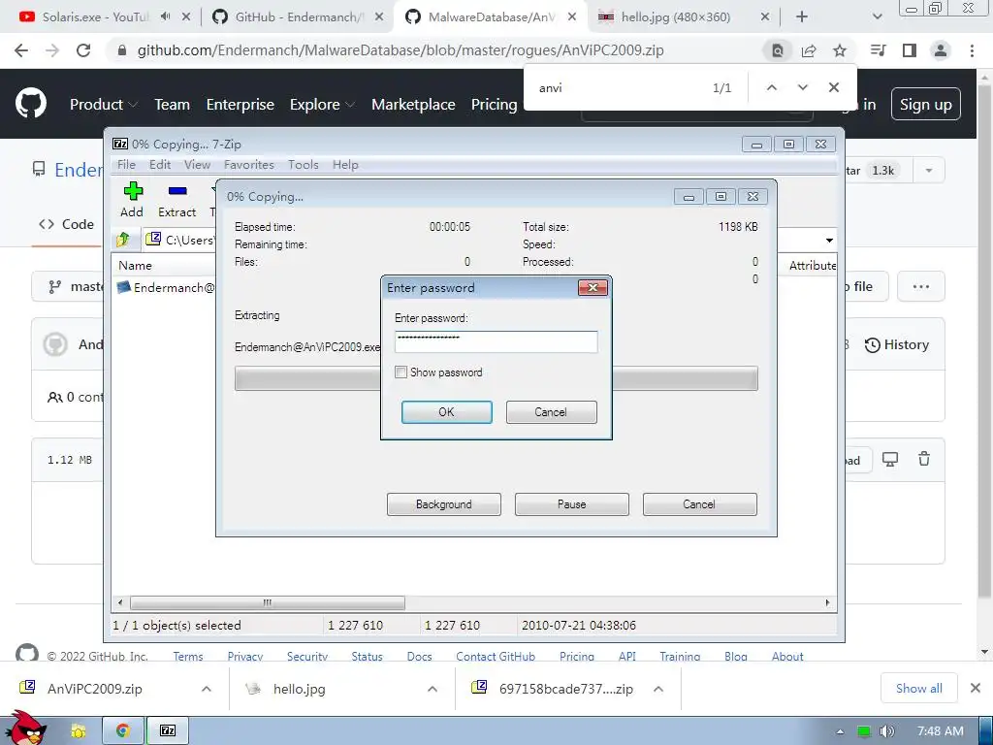
Task: Click the 7-Zip Add toolbar icon
Action: pyautogui.click(x=132, y=199)
